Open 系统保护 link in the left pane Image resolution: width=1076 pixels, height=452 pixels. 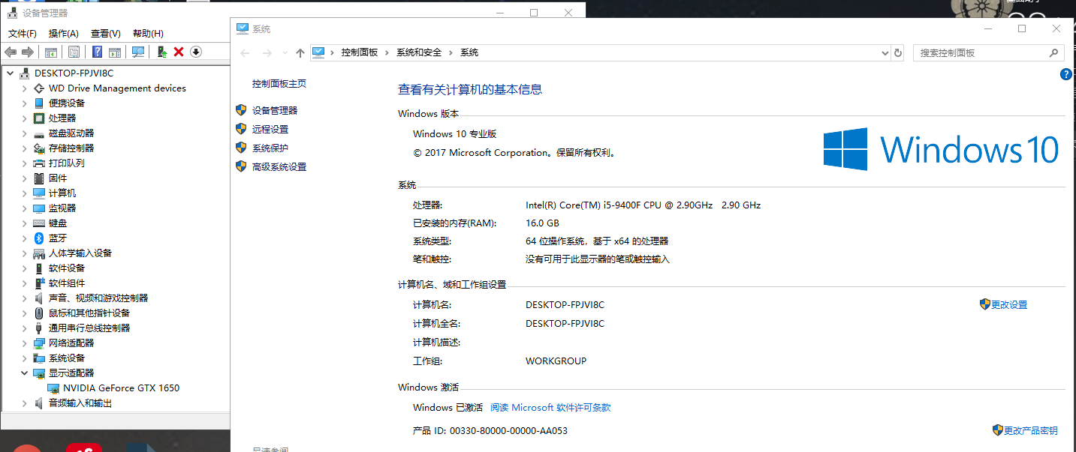click(270, 148)
